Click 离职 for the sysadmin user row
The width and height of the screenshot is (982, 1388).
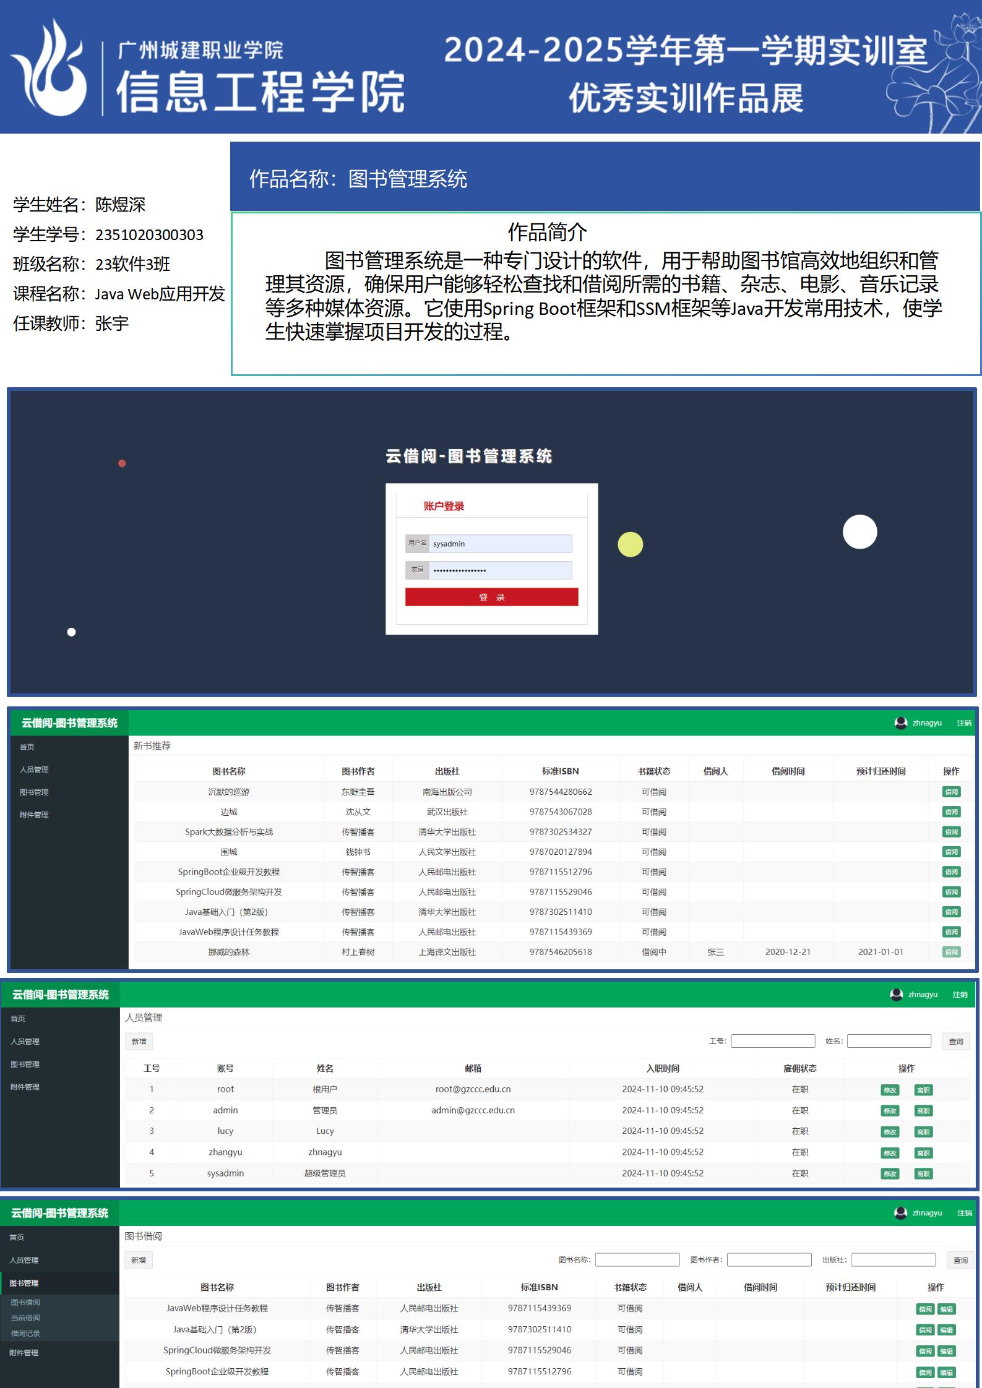923,1173
